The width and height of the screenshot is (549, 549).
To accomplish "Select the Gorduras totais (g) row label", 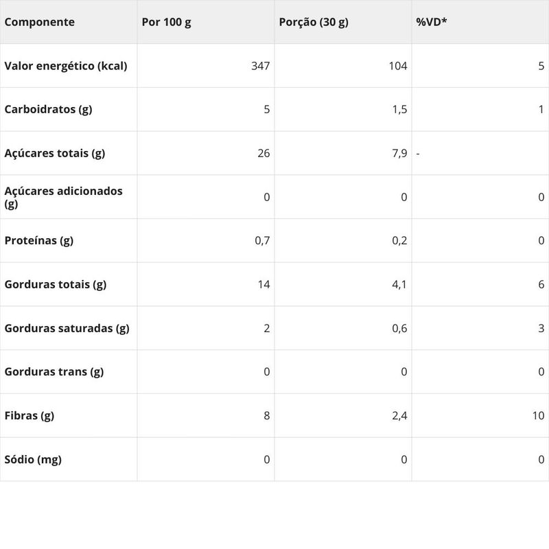I will pos(56,284).
